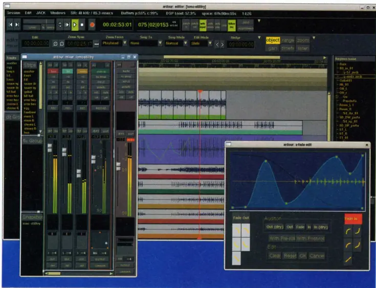This screenshot has height=288, width=376.
Task: Click the down arrow of mixer Strips list
Action: [x=41, y=131]
